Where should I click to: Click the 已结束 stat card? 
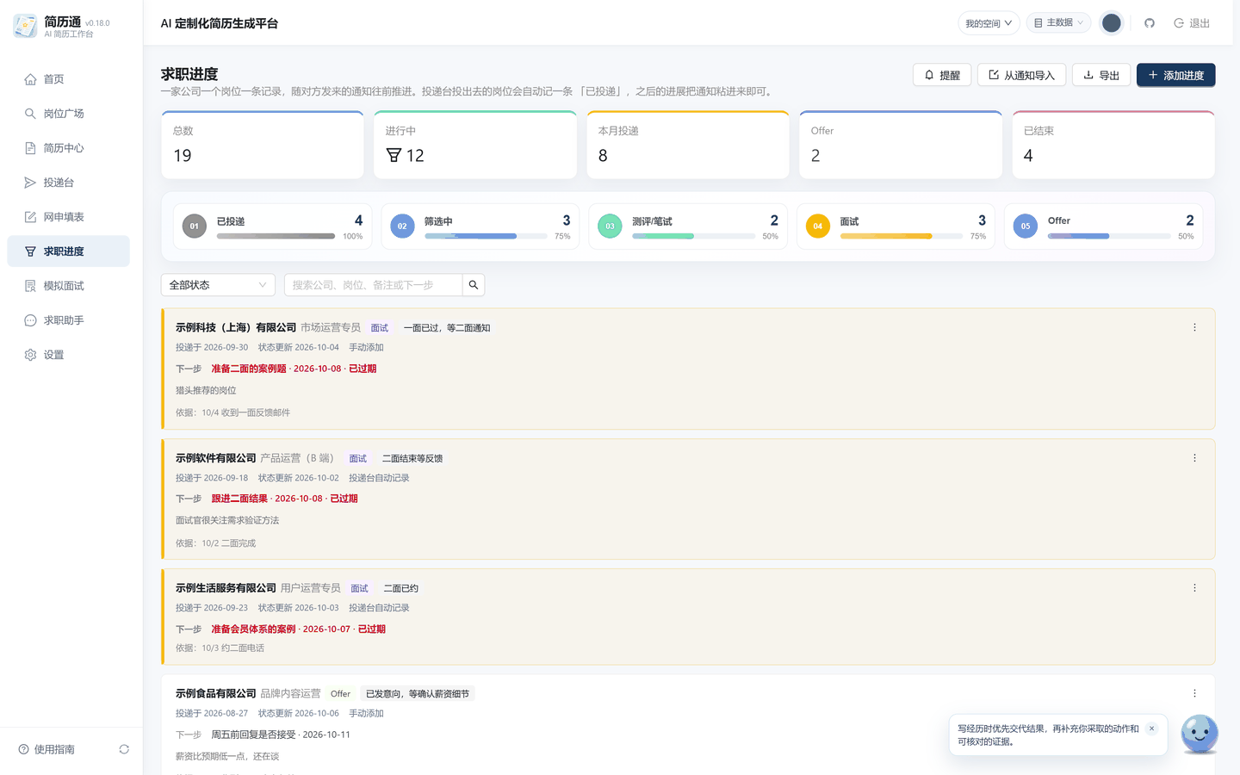click(x=1113, y=145)
